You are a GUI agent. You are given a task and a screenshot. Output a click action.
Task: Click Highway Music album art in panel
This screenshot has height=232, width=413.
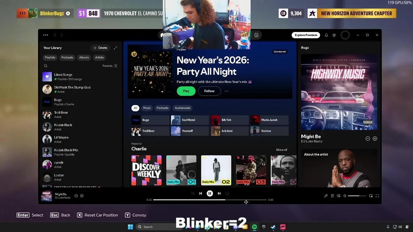click(339, 92)
